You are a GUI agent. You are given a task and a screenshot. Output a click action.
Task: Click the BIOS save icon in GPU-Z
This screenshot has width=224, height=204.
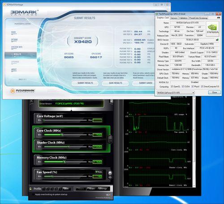(x=217, y=39)
